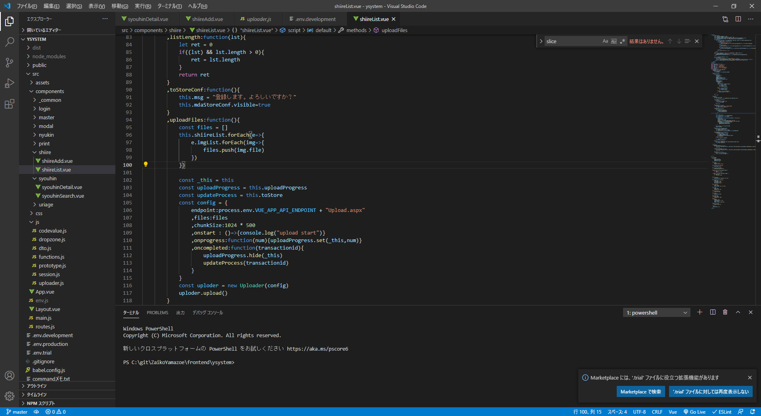Open the powershell terminal selector dropdown
The image size is (761, 416).
click(x=656, y=313)
